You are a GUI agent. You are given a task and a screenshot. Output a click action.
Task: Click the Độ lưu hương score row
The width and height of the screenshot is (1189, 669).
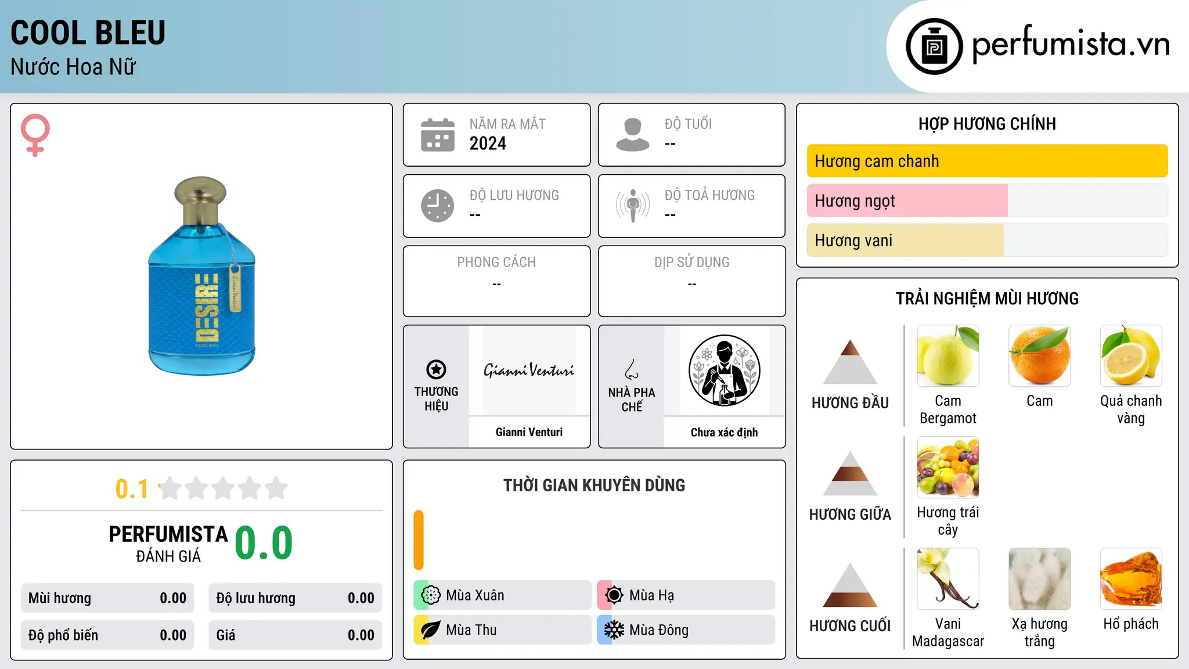(295, 598)
